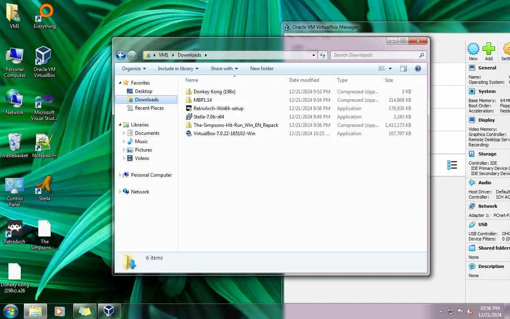Viewport: 510px width, 319px height.
Task: Expand the Personal Computer tree node
Action: tap(120, 175)
